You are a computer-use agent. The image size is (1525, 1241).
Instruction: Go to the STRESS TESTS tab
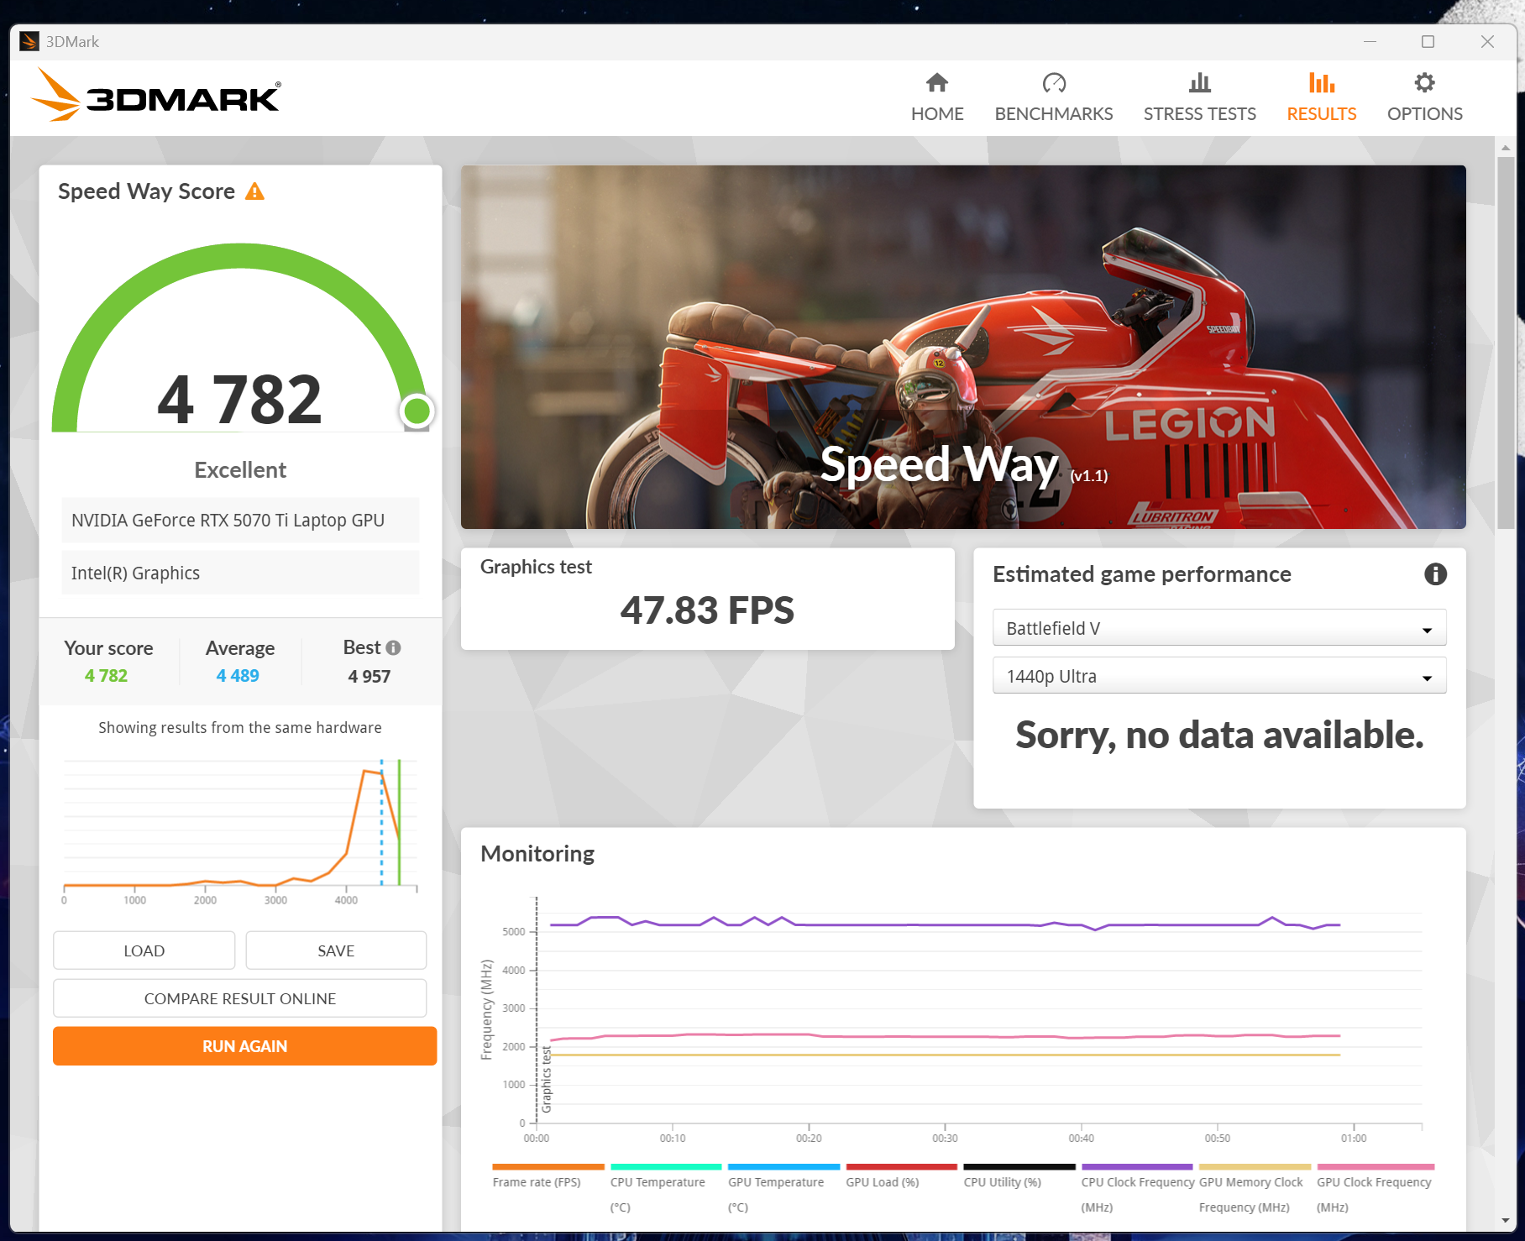tap(1200, 97)
